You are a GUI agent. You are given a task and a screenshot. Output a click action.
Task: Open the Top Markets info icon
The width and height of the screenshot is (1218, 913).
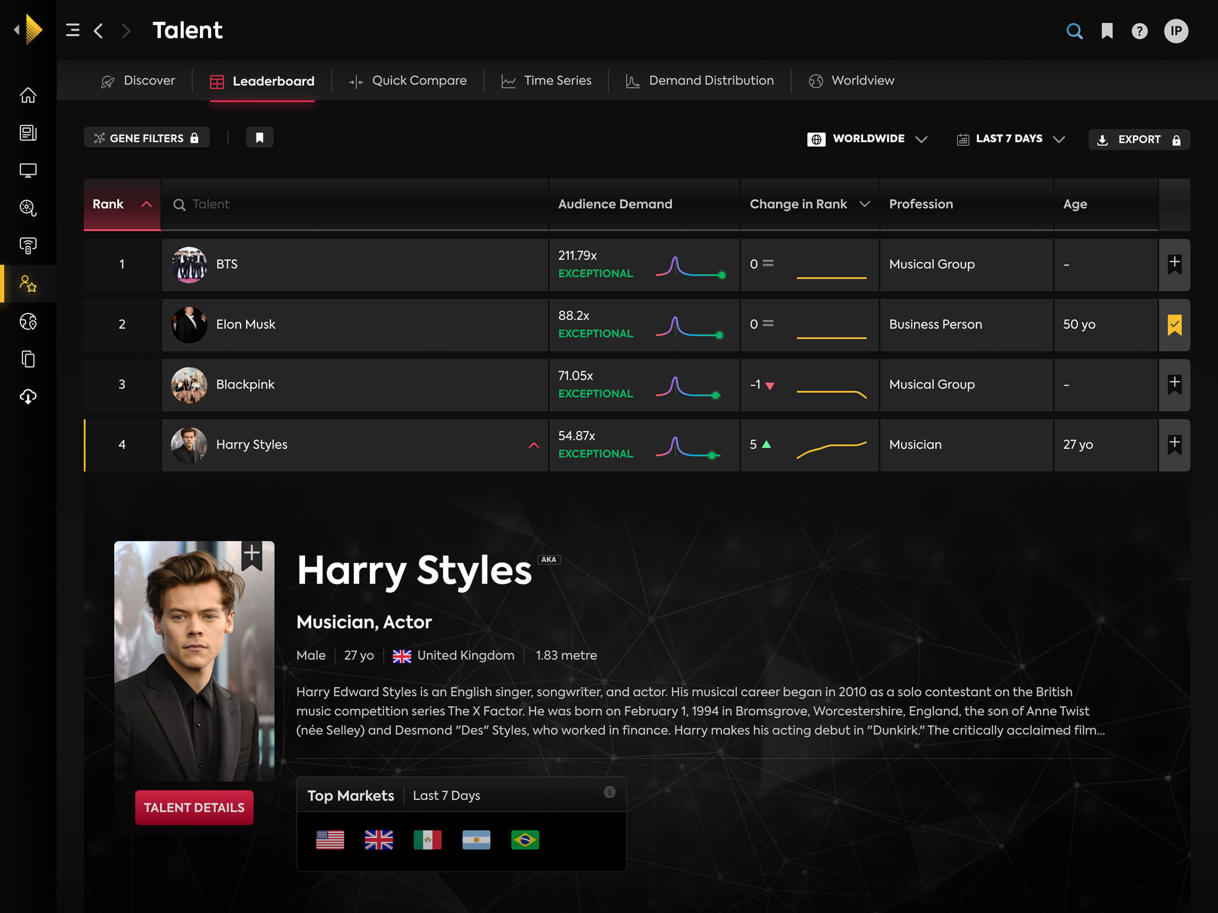click(609, 792)
